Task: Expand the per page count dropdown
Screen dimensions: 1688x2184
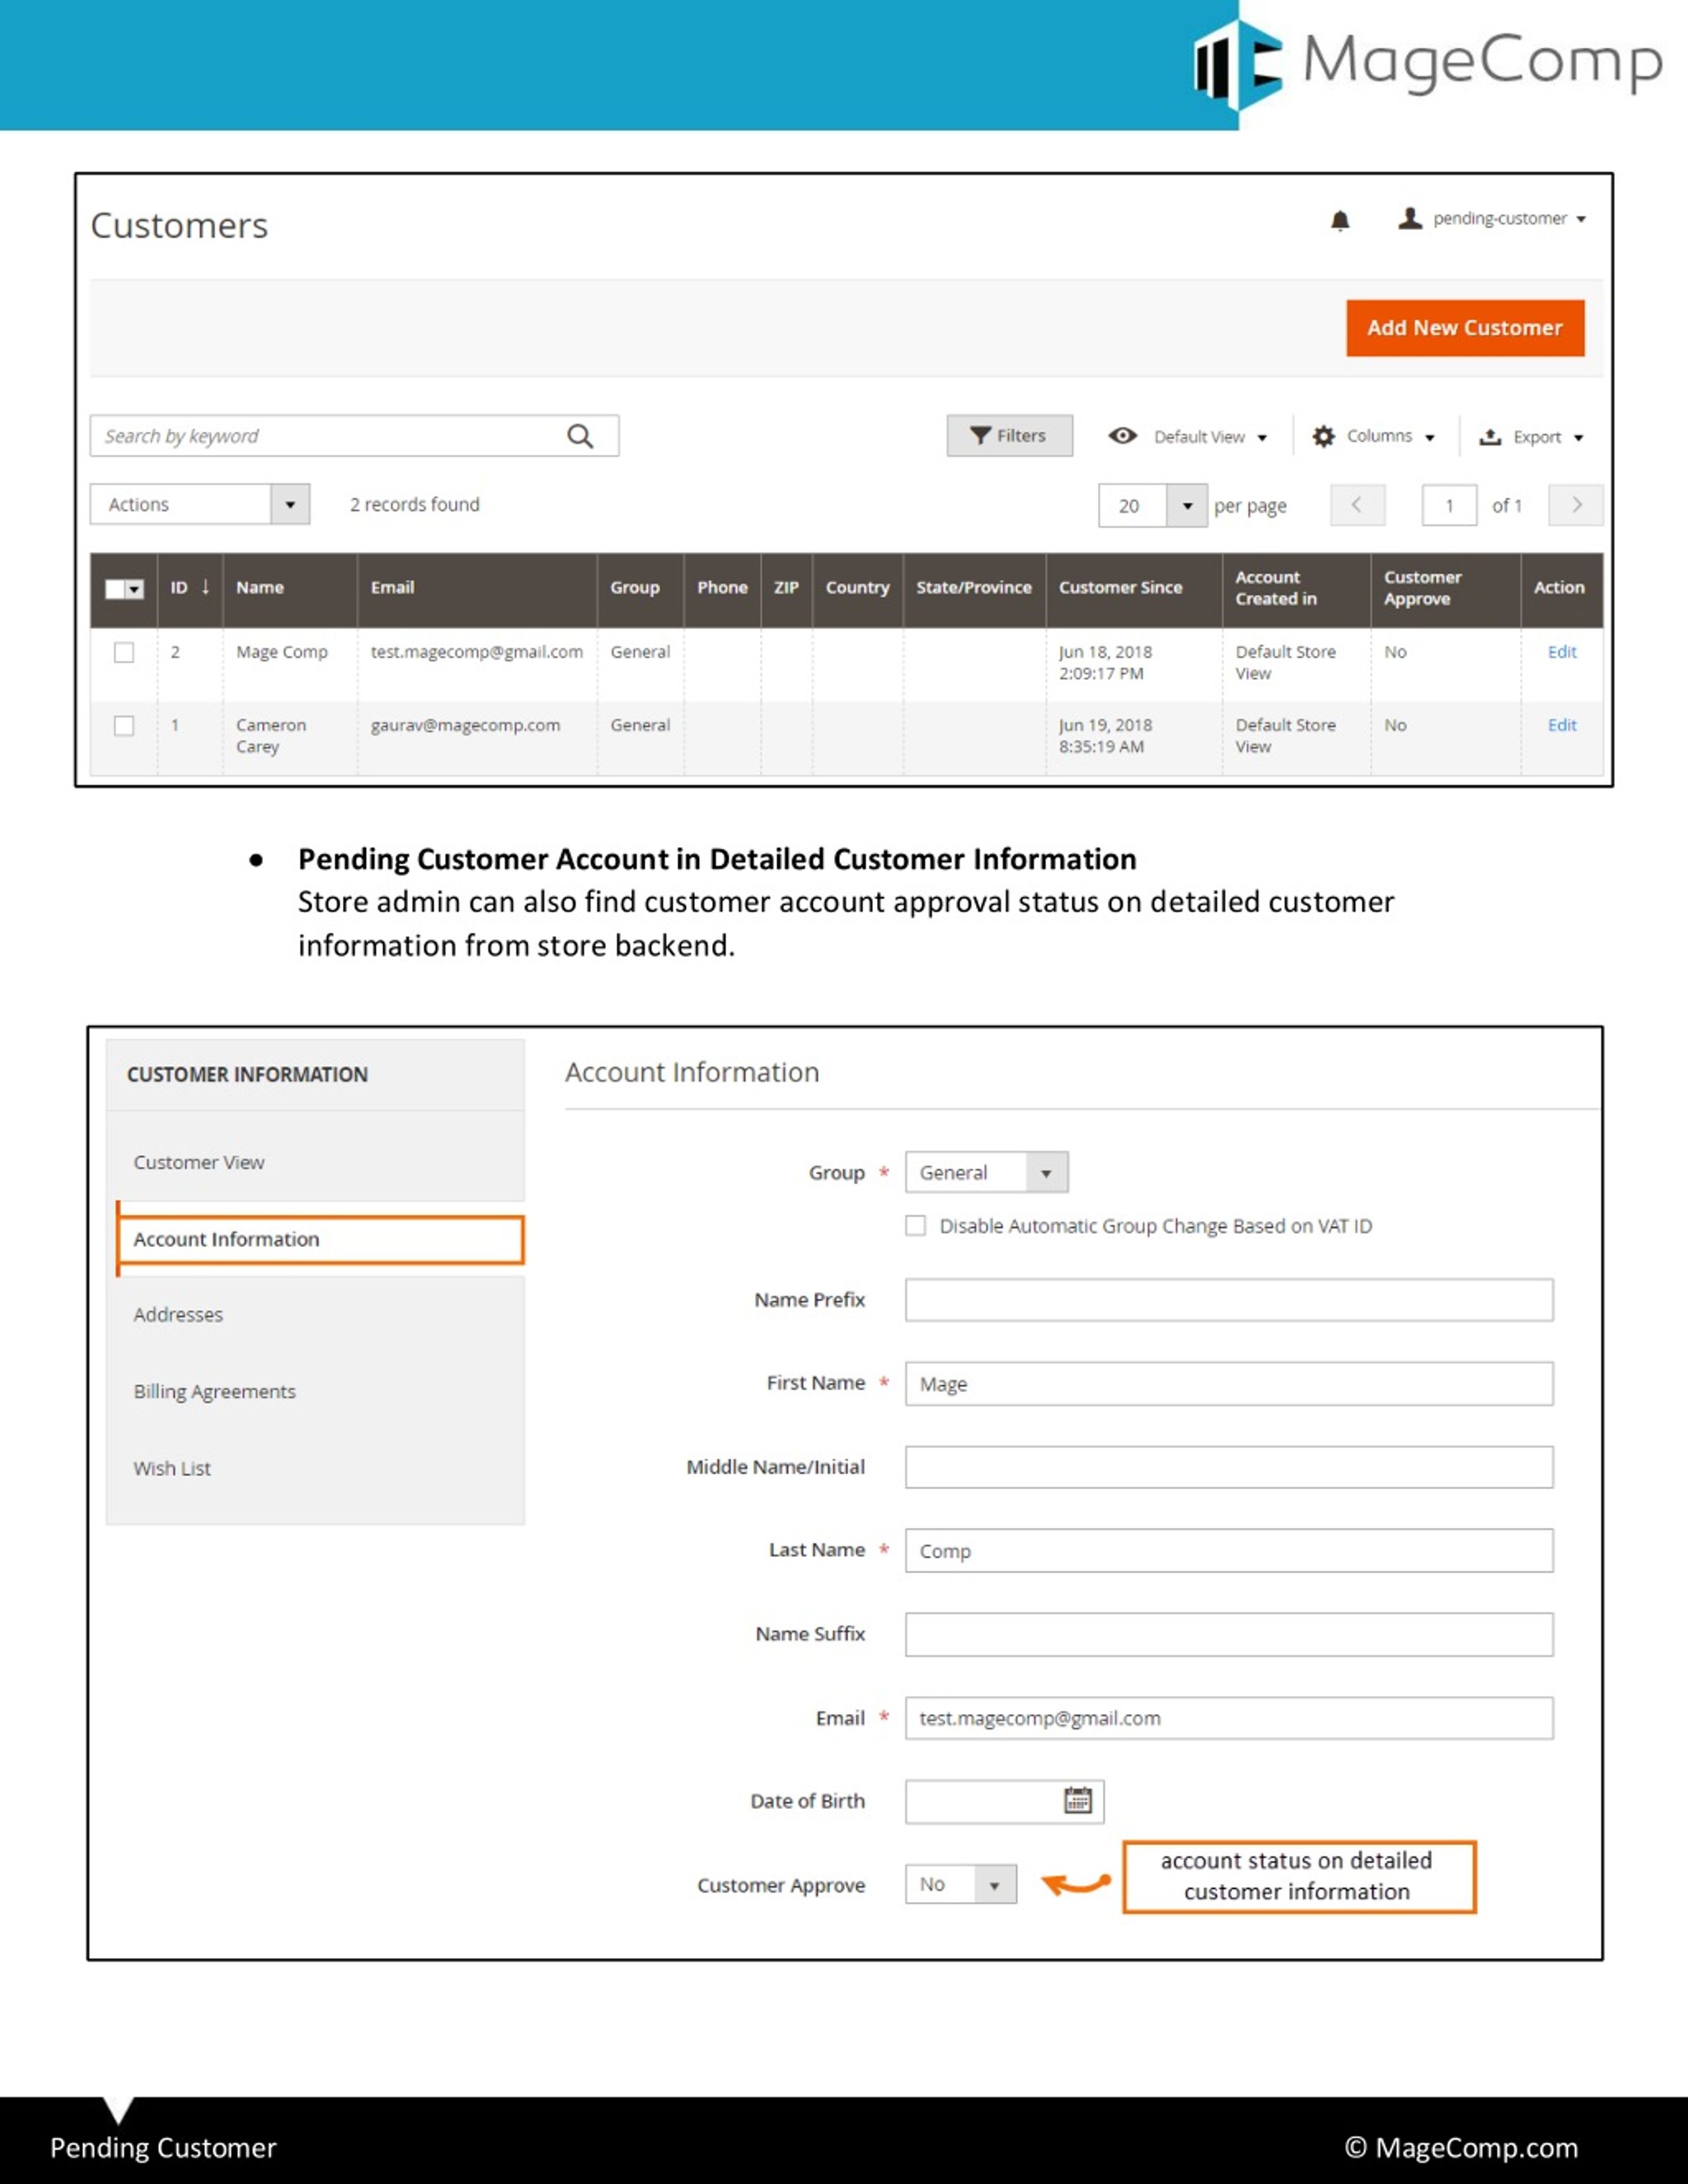Action: [1187, 506]
